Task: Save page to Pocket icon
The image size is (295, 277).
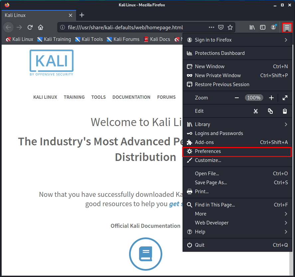Action: [x=221, y=27]
